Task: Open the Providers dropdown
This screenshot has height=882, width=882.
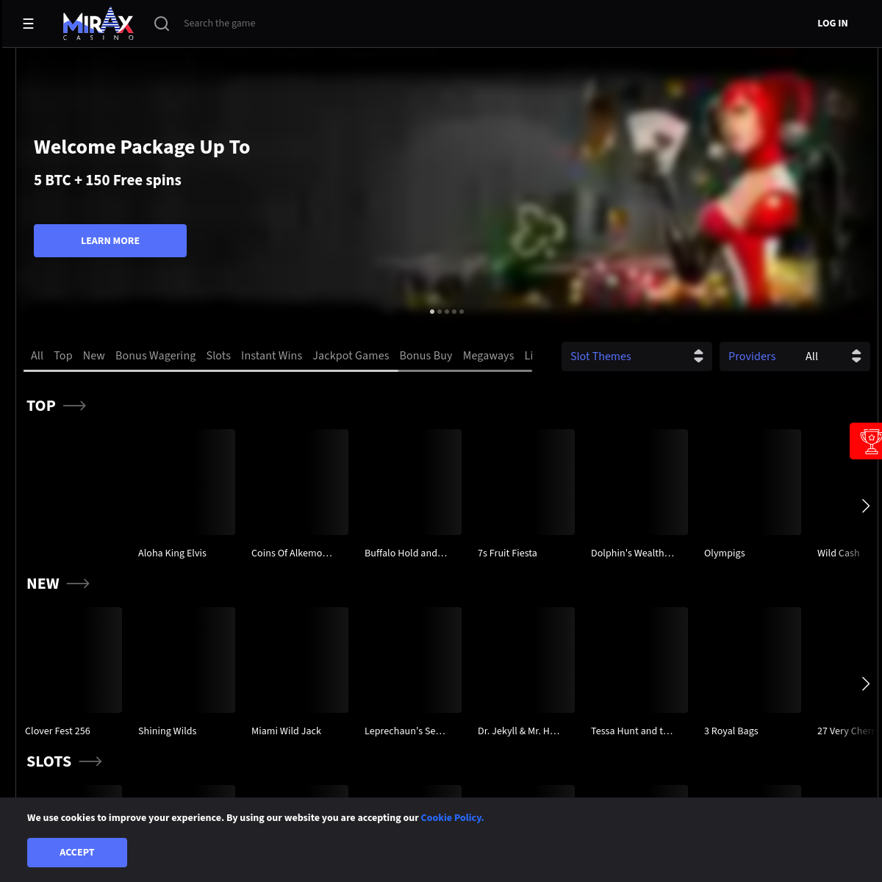Action: (x=795, y=356)
